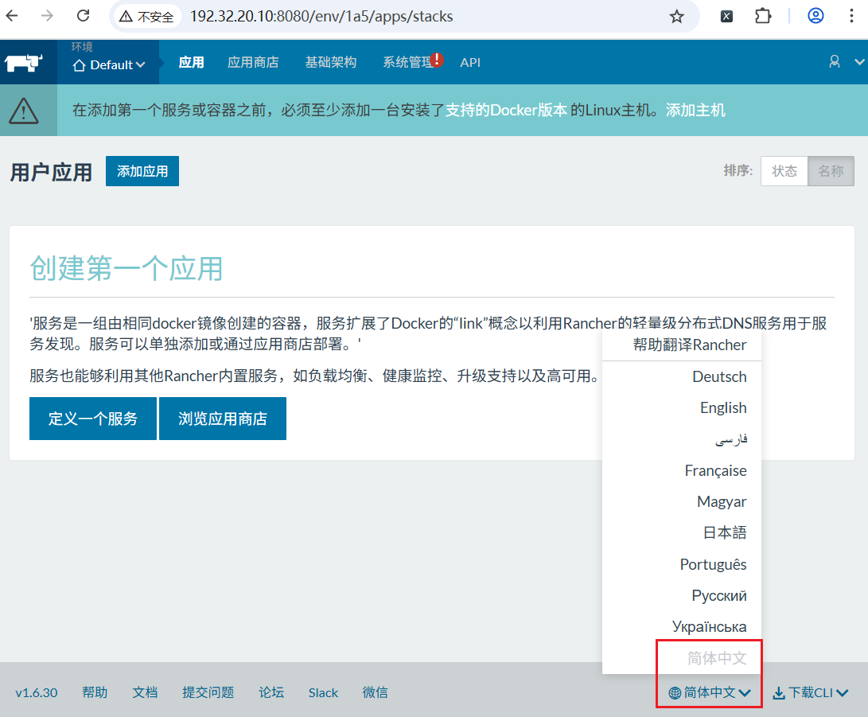
Task: Open the browser profile avatar icon
Action: 815,15
